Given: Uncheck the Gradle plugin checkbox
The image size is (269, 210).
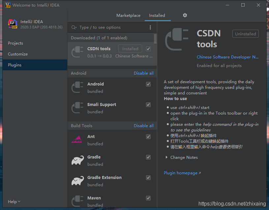Looking at the screenshot, I should click(148, 157).
